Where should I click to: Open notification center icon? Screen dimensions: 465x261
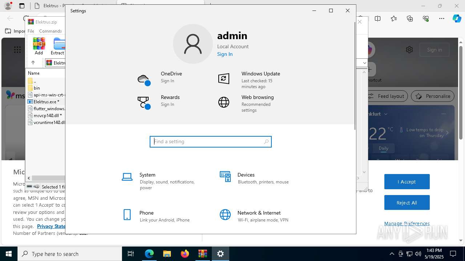point(453,254)
